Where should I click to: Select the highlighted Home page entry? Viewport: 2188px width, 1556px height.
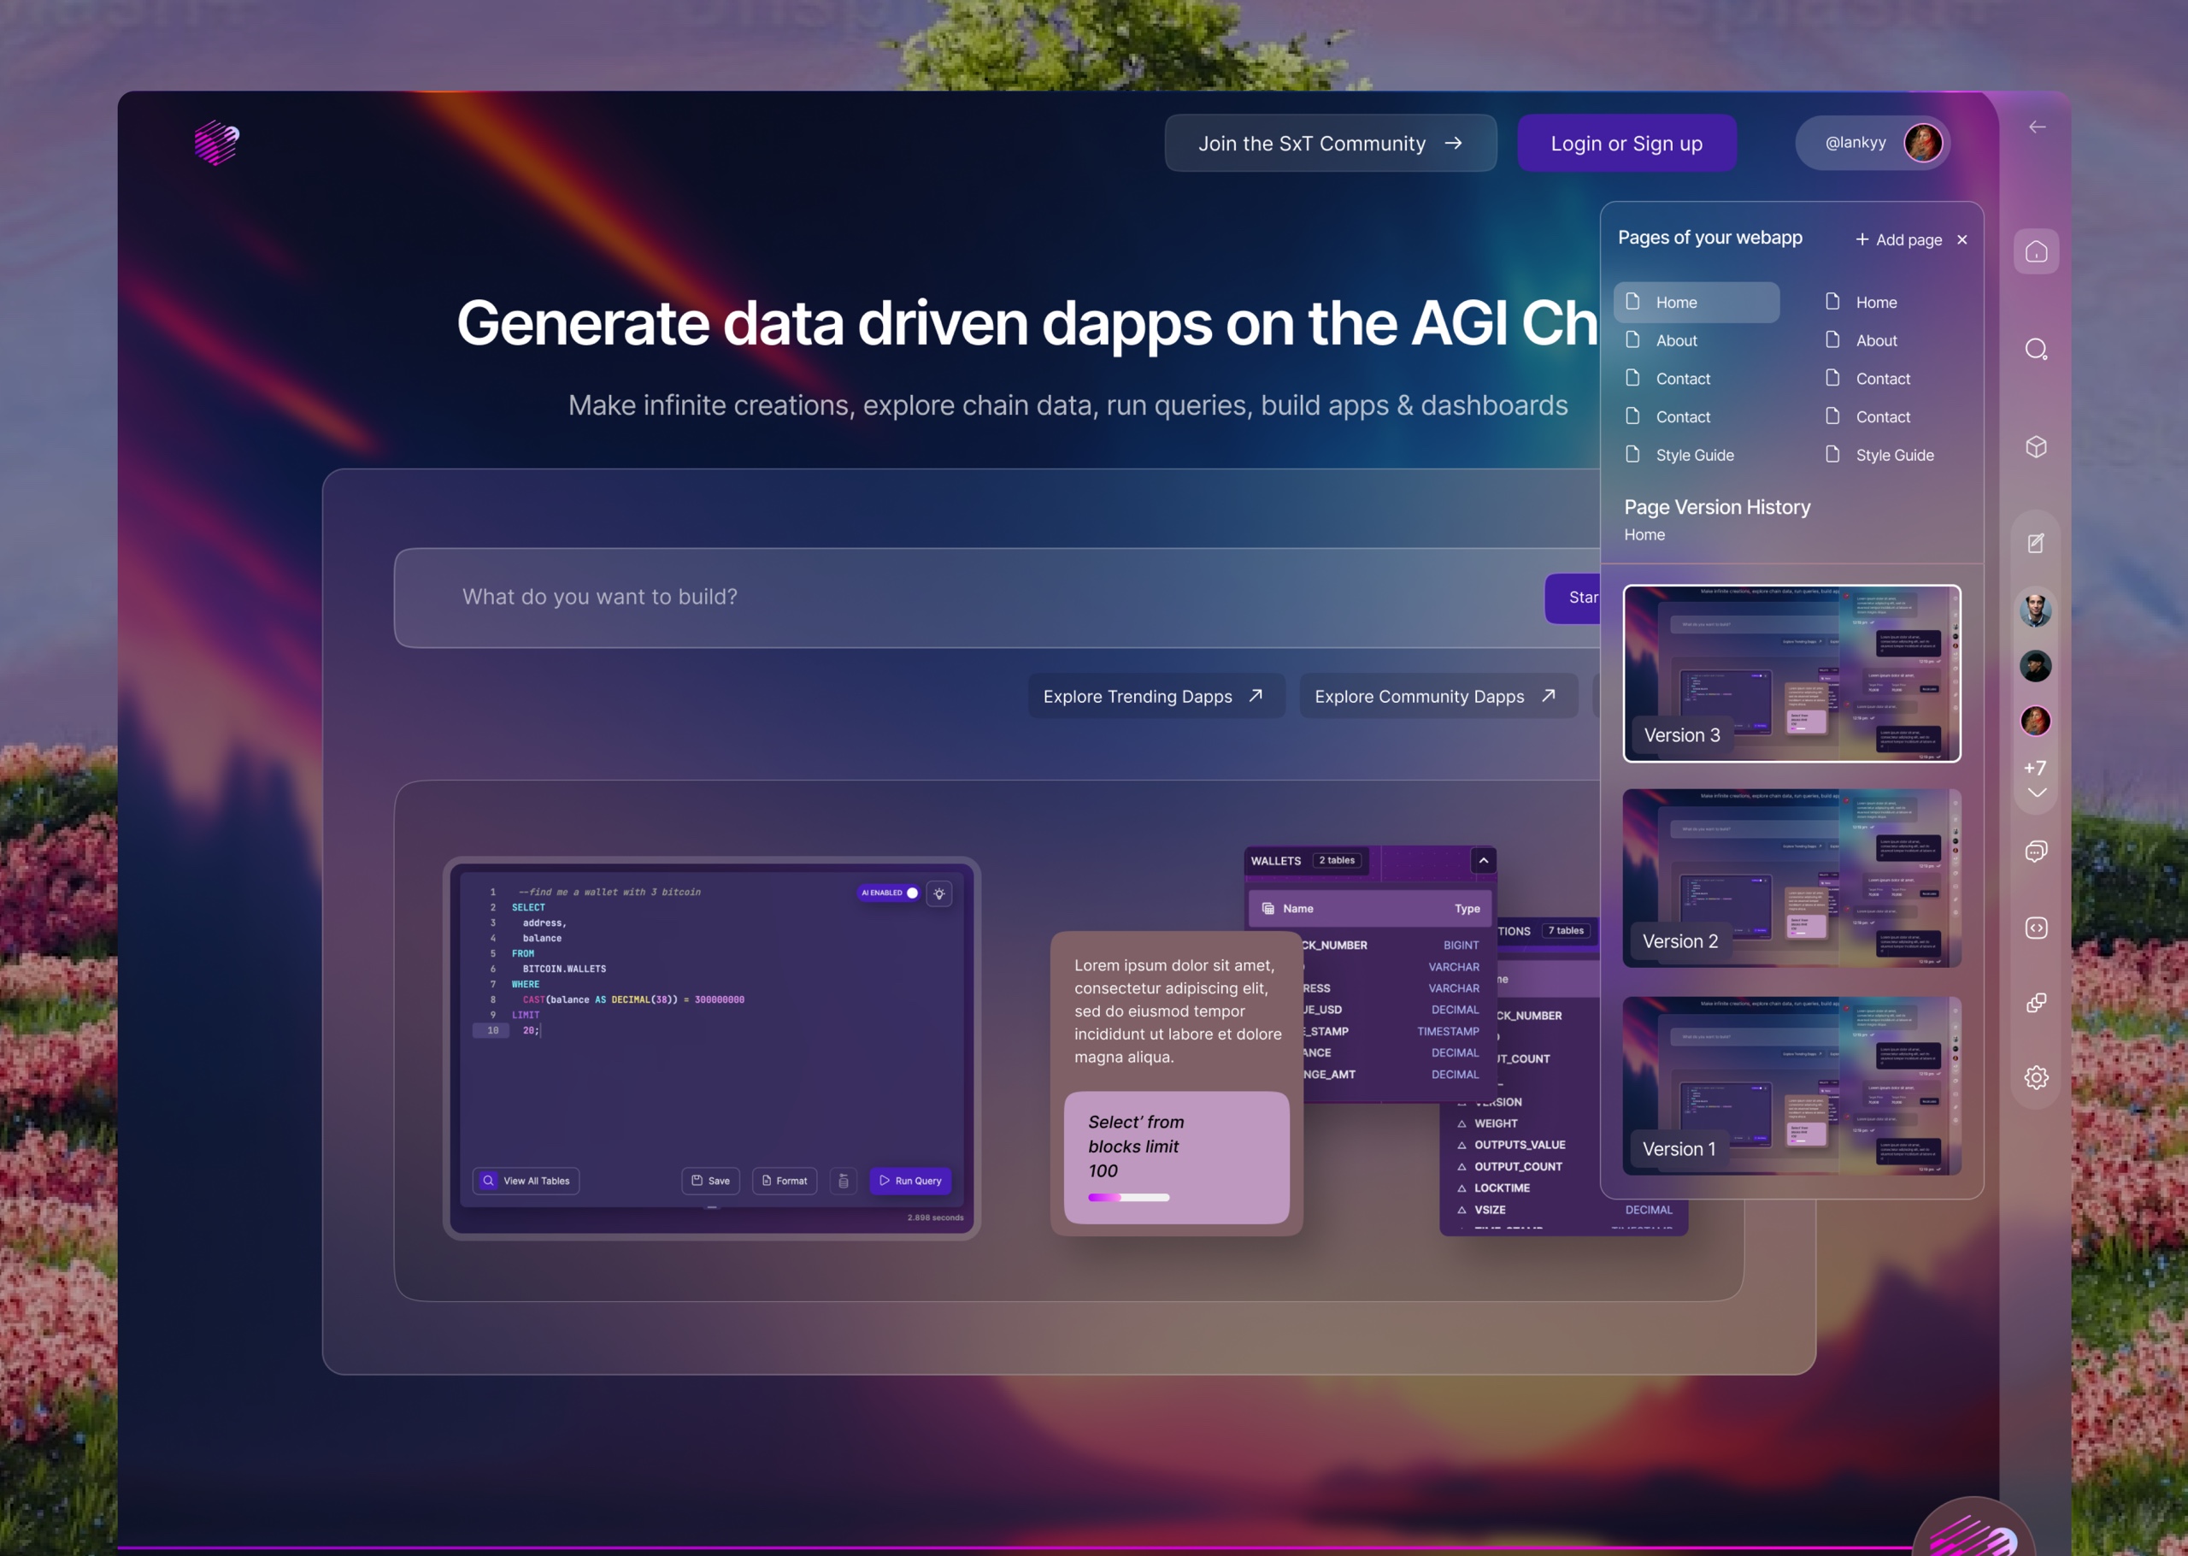pos(1696,302)
